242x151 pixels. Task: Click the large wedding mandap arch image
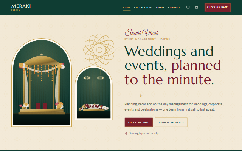pyautogui.click(x=42, y=83)
